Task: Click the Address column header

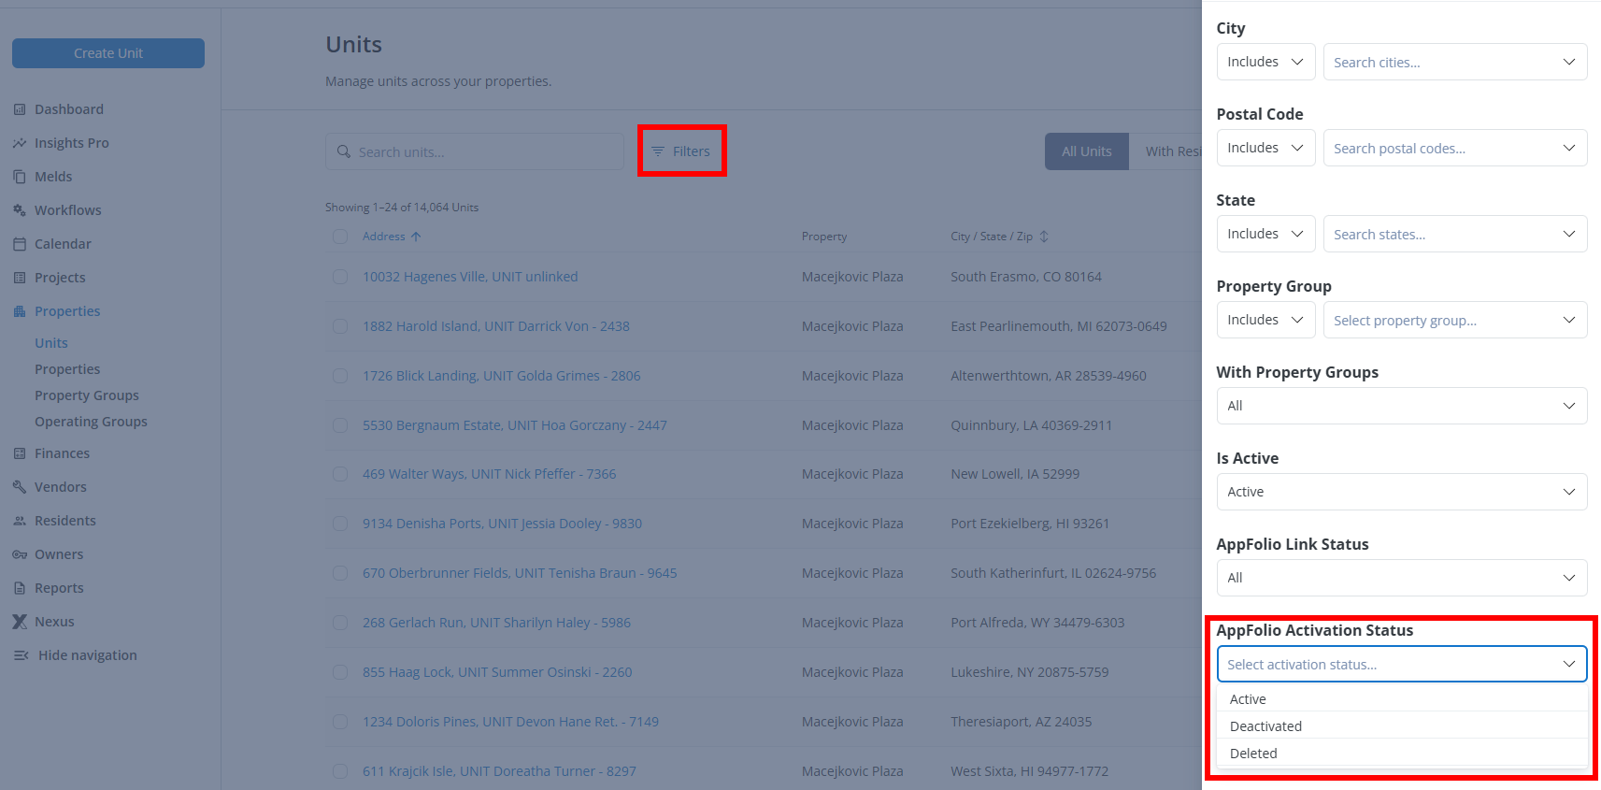Action: [x=384, y=237]
